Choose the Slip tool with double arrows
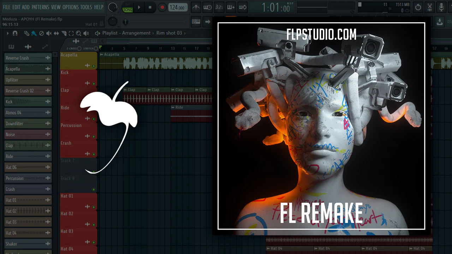The height and width of the screenshot is (254, 452). pos(56,33)
